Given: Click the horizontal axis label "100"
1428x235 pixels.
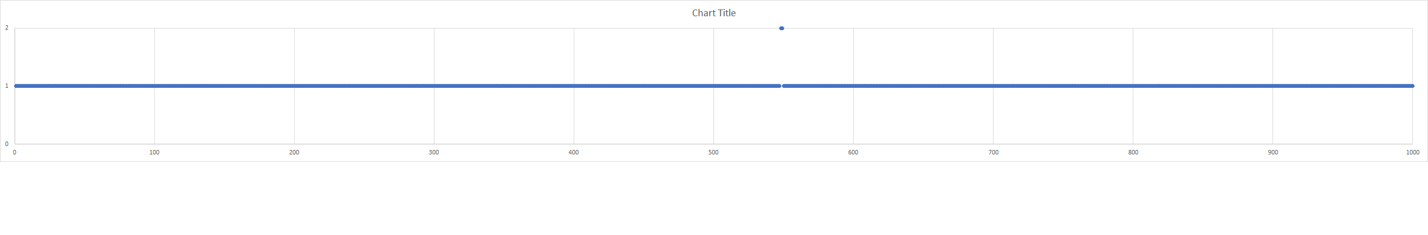Looking at the screenshot, I should pos(154,152).
